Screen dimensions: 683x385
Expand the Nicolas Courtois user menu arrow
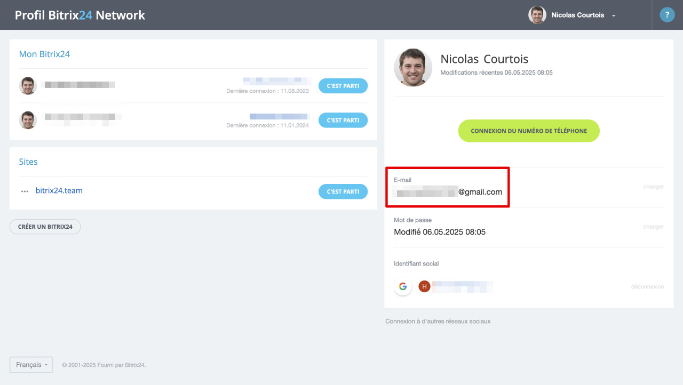click(x=614, y=16)
